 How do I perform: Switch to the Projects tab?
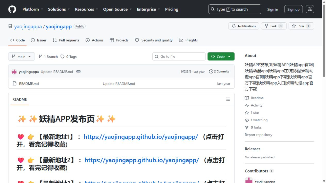[119, 40]
